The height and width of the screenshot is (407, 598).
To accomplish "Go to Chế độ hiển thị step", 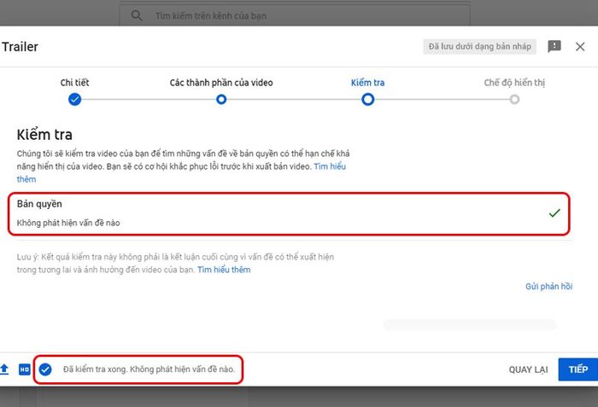I will coord(514,83).
